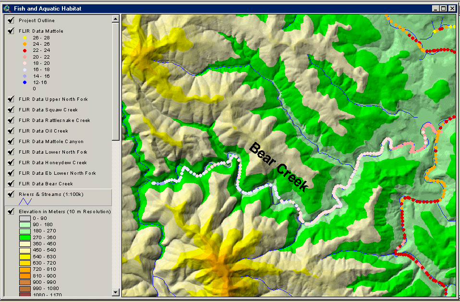Image resolution: width=460 pixels, height=302 pixels.
Task: Maximize the Fish and Aquatic Habitat window
Action: tap(444, 9)
